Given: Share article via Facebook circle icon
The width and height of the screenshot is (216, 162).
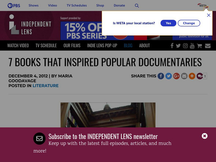Looking at the screenshot, I should pyautogui.click(x=161, y=76).
